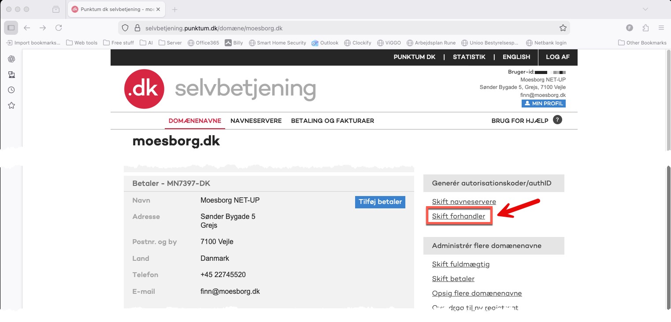Click the Tilføj betaler button
The image size is (671, 322).
coord(380,202)
